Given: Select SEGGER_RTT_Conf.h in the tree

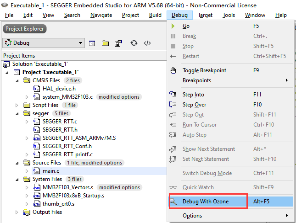Looking at the screenshot, I should point(67,146).
